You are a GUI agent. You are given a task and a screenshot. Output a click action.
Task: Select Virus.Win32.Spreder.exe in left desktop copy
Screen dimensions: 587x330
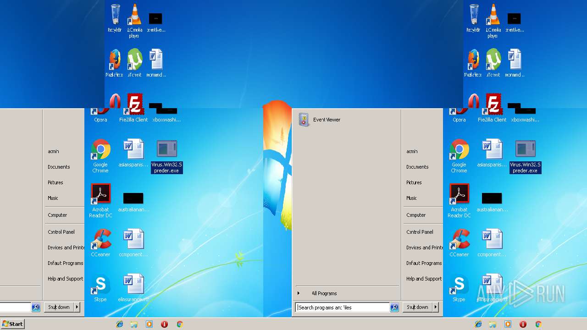pos(166,157)
